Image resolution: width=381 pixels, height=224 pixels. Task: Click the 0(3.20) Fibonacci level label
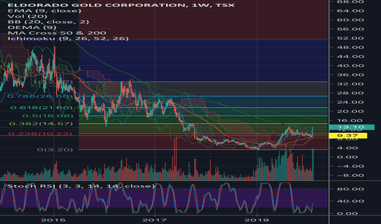[55, 149]
